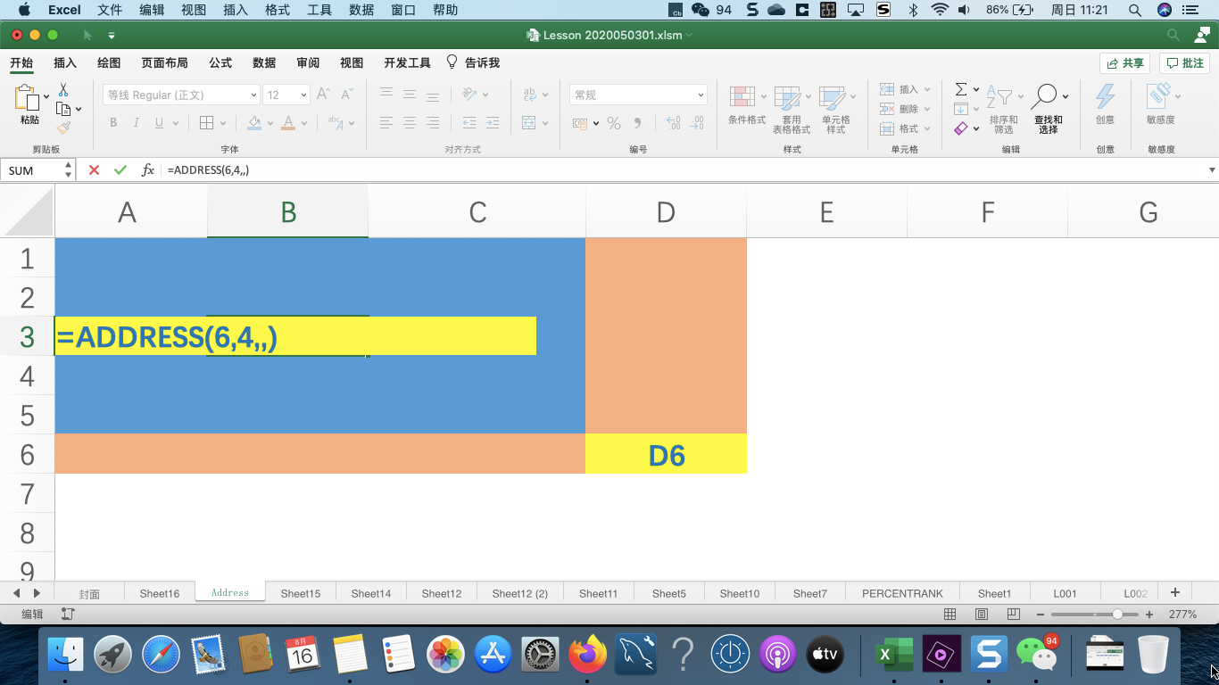Open Ideas (创意) lightning icon
The height and width of the screenshot is (685, 1219).
(1105, 103)
